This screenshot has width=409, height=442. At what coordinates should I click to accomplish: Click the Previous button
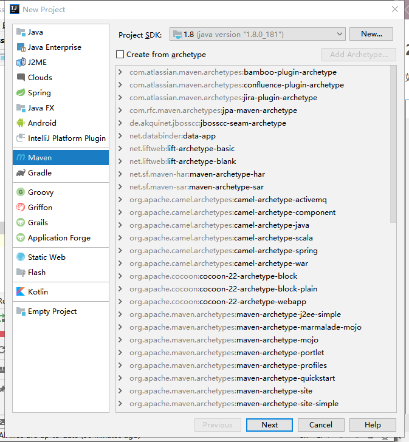click(x=218, y=425)
